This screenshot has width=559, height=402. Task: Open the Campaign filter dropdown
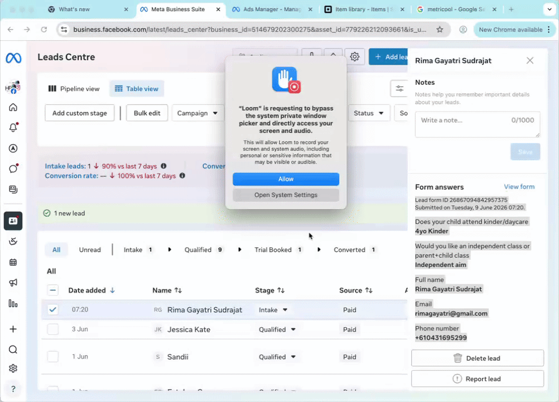point(197,113)
